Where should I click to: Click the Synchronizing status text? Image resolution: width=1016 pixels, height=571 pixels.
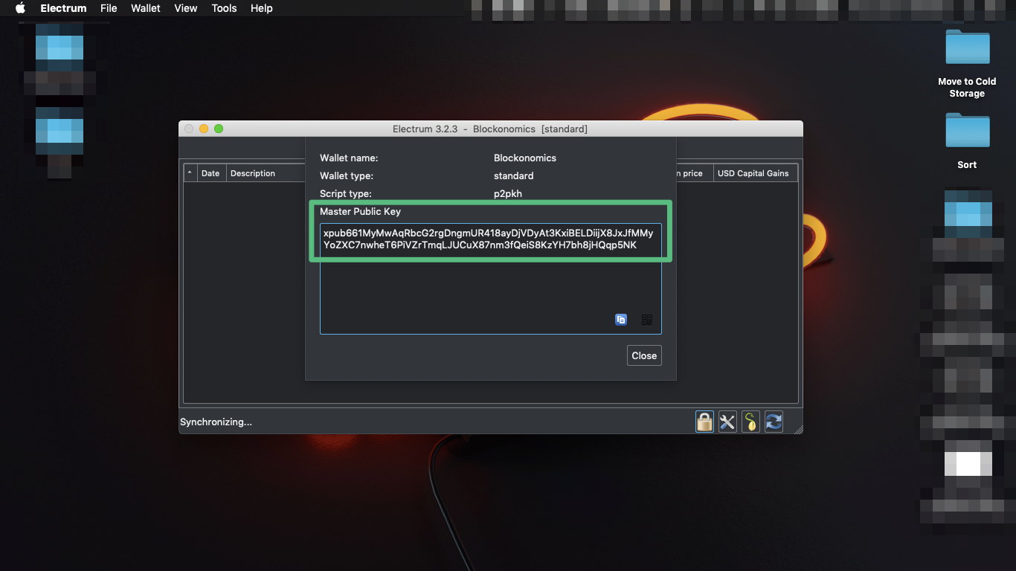coord(216,422)
